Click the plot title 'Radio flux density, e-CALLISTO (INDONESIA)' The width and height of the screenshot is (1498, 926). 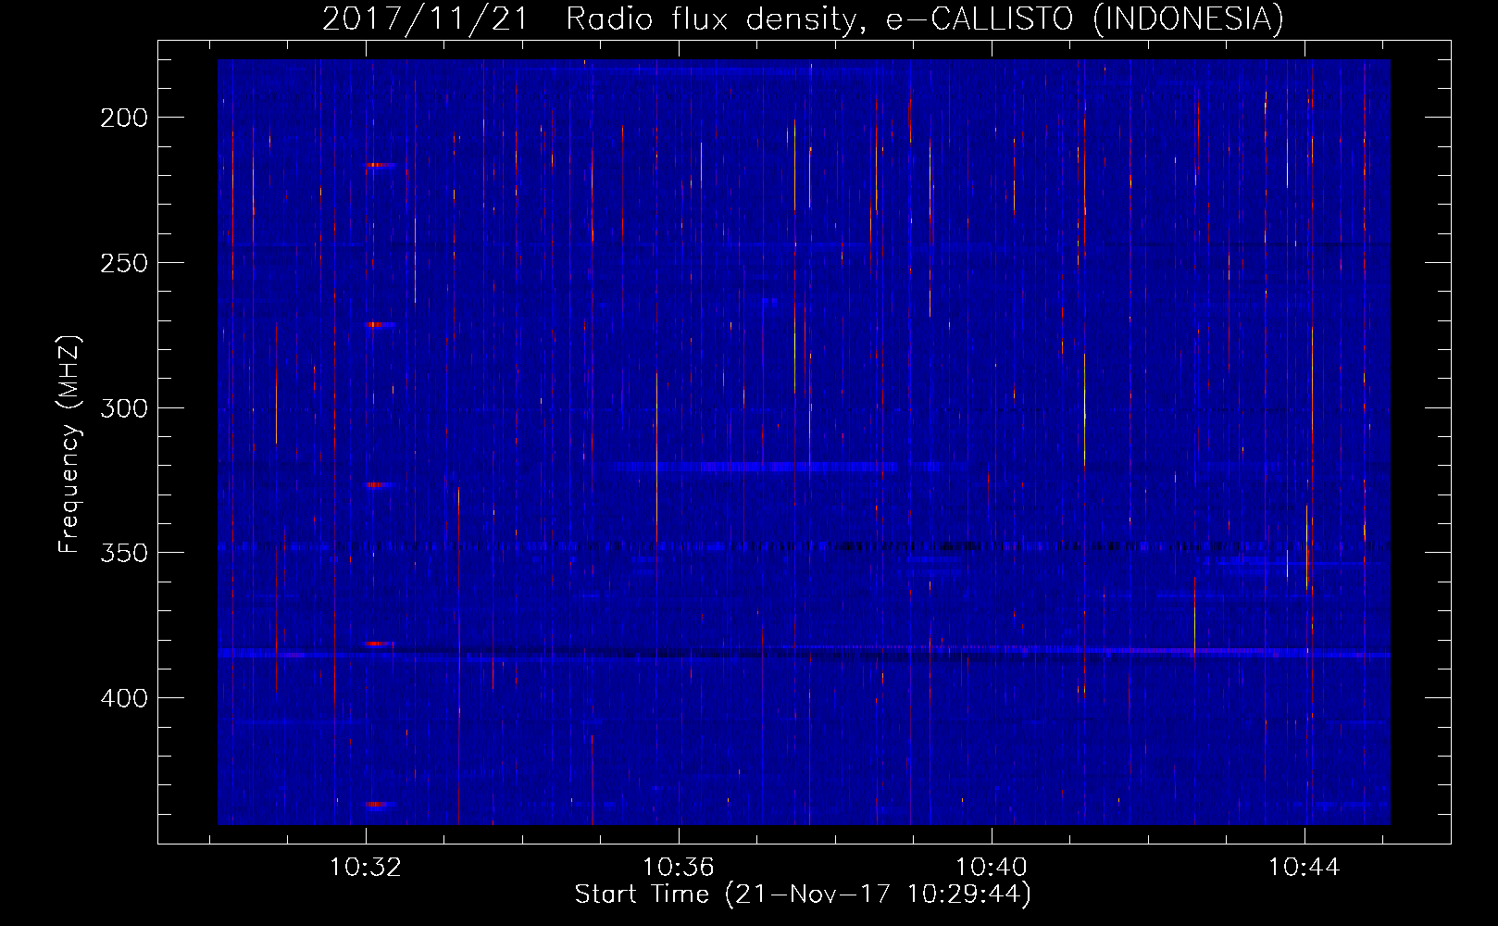(x=924, y=19)
